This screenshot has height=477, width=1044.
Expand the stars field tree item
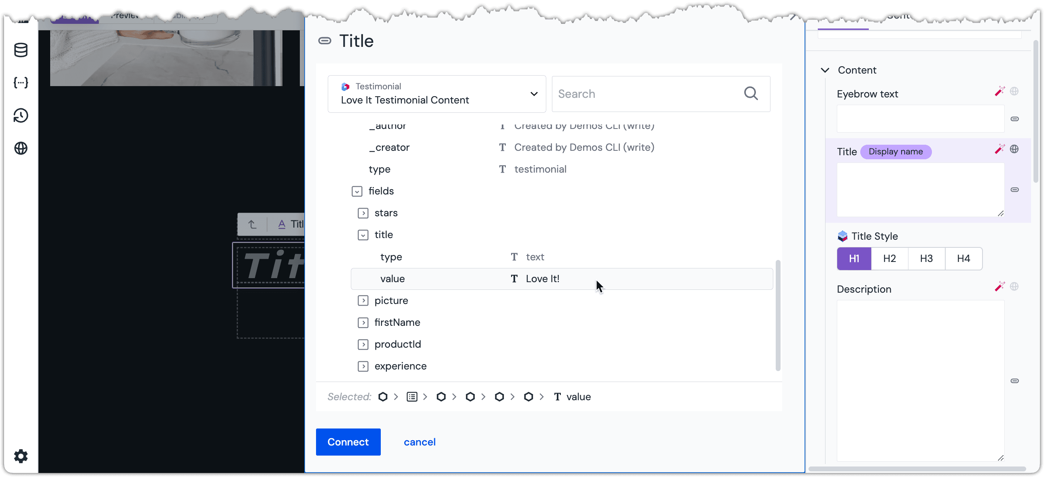(363, 213)
